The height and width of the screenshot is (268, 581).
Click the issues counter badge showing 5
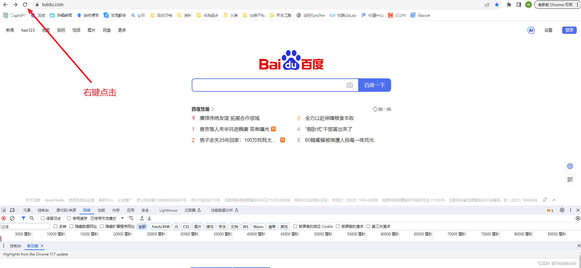coord(550,210)
